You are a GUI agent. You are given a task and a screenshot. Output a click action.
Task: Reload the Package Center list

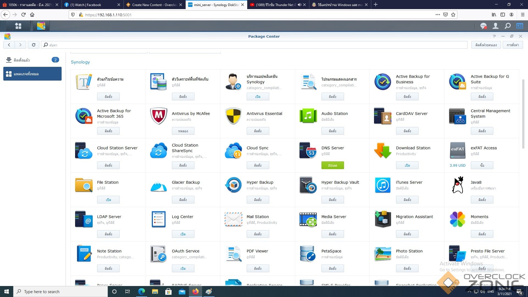34,45
